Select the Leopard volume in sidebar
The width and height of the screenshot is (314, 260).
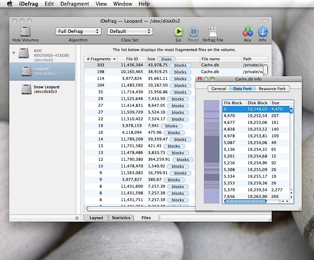(42, 71)
